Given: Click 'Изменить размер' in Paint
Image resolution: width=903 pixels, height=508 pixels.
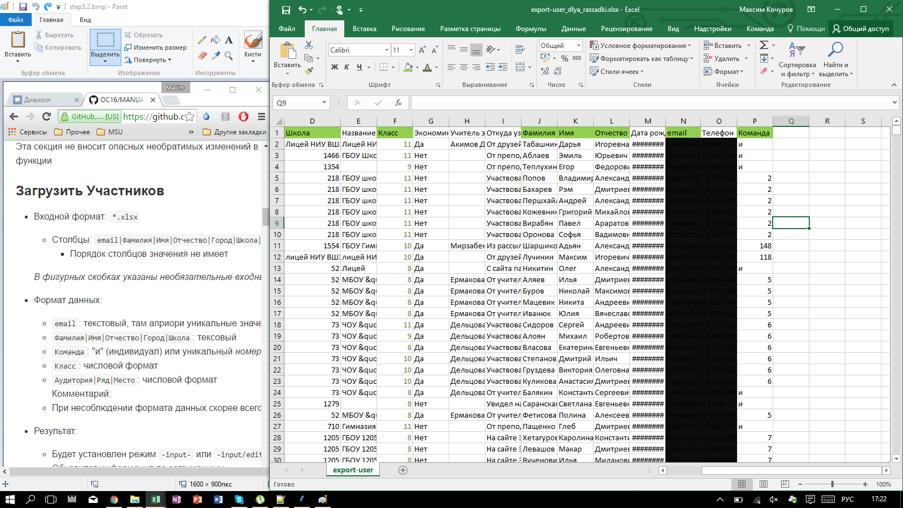Looking at the screenshot, I should 155,47.
